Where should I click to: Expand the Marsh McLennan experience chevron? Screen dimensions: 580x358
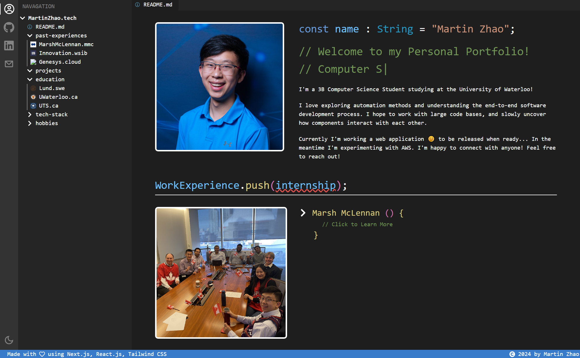[303, 213]
